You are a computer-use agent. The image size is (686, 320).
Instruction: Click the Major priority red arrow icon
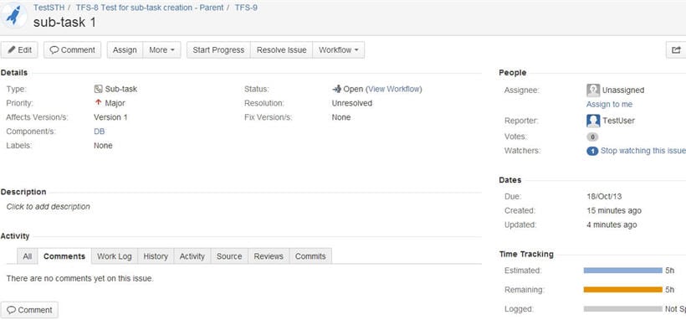pos(98,102)
